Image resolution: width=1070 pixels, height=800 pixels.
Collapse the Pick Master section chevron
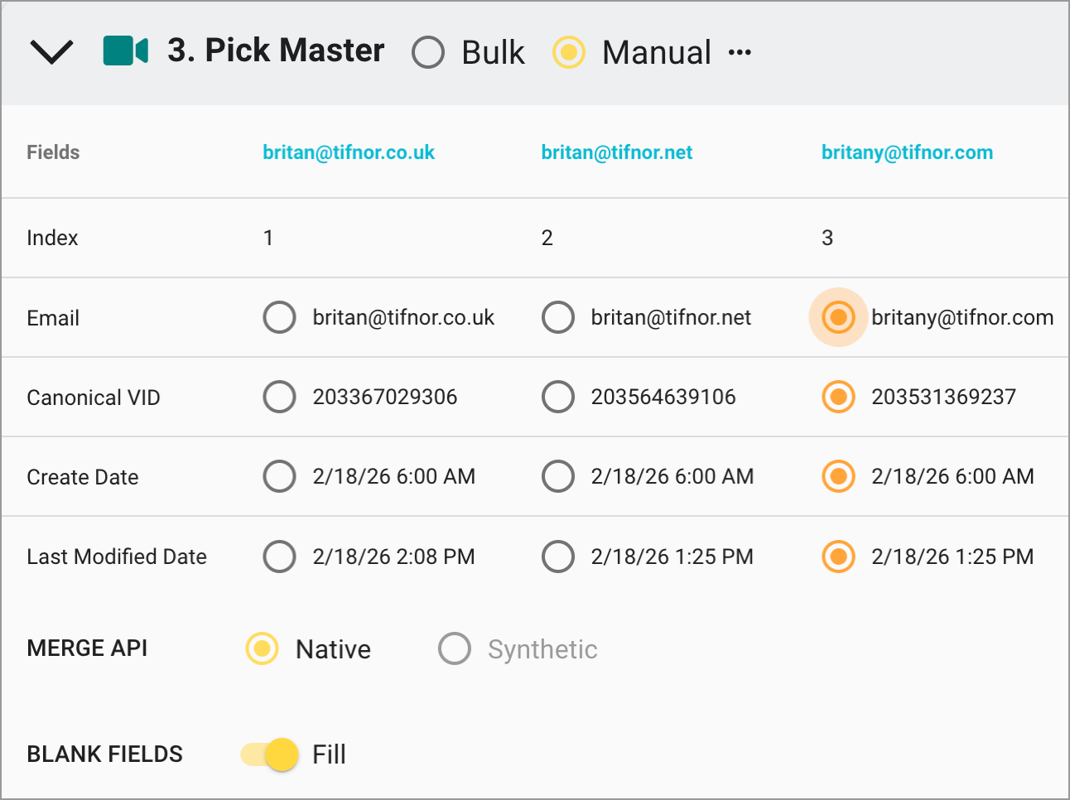(51, 51)
